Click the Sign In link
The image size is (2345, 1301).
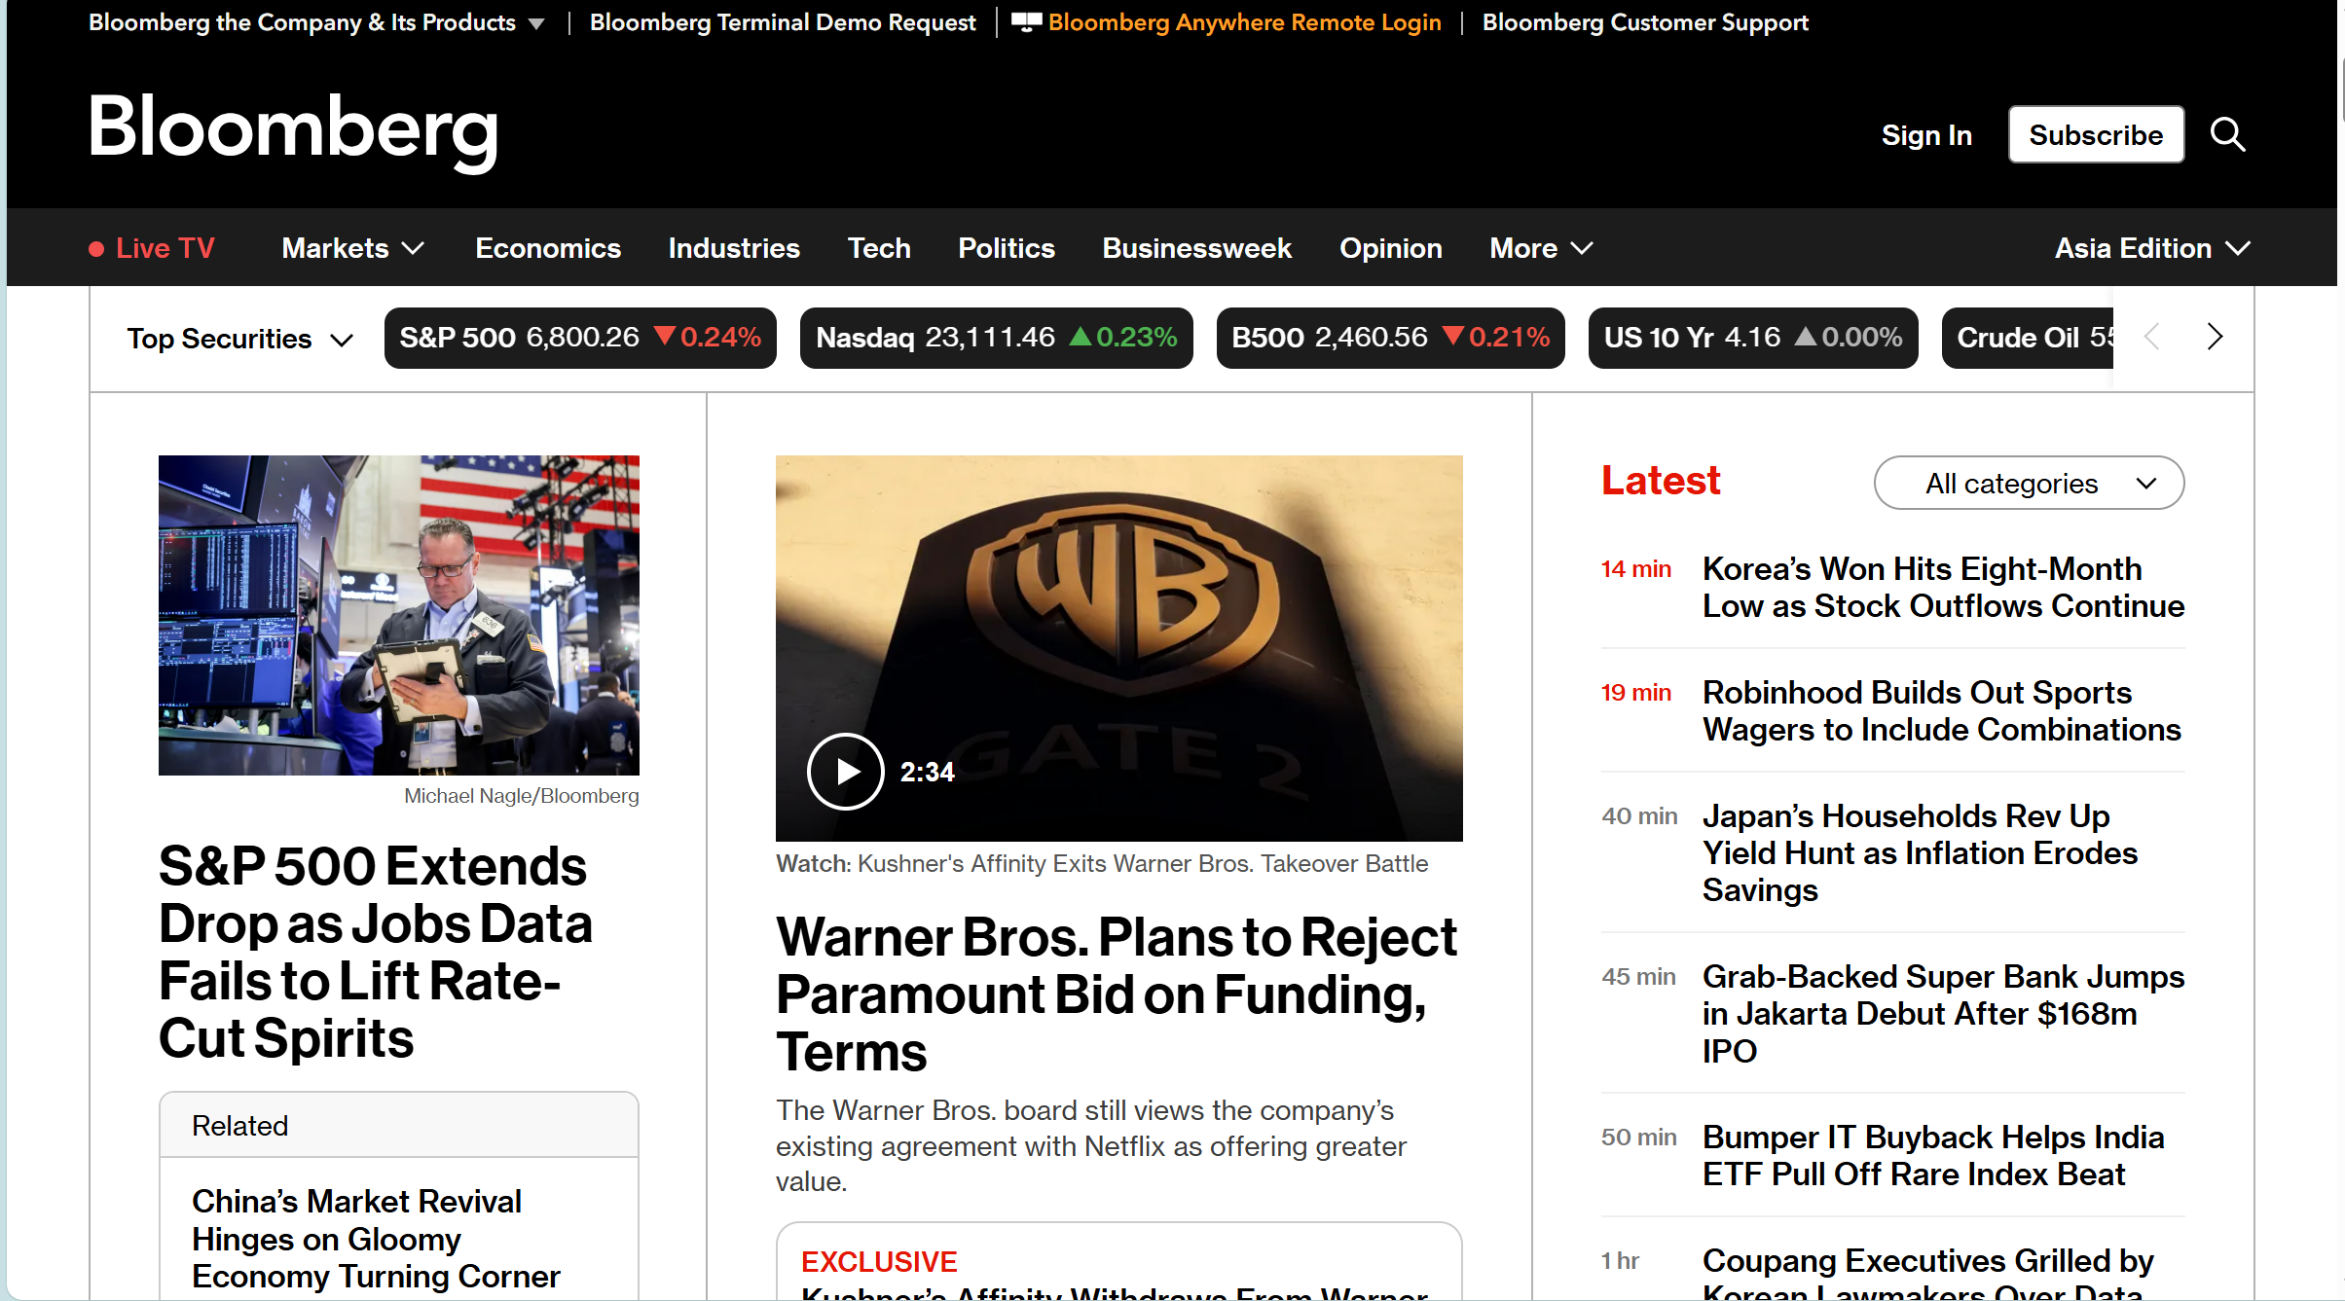pos(1926,135)
